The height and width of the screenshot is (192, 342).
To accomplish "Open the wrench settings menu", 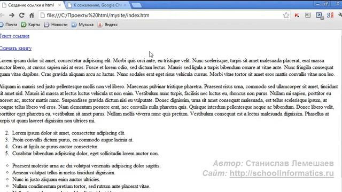I will (x=340, y=15).
